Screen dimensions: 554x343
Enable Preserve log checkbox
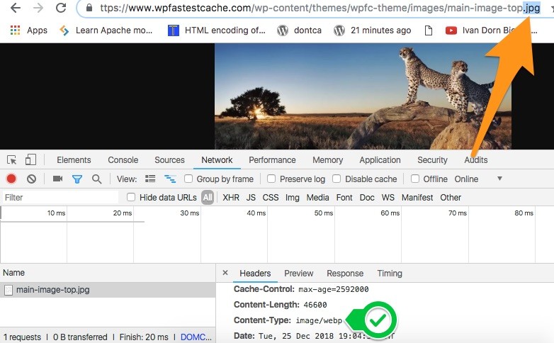pyautogui.click(x=271, y=179)
